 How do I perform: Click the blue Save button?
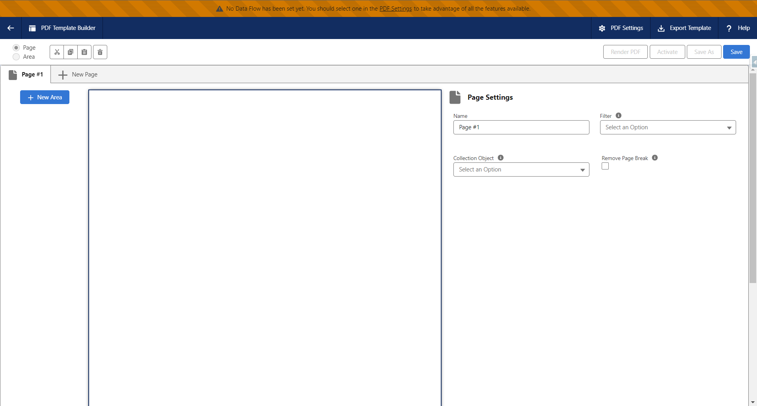tap(736, 52)
